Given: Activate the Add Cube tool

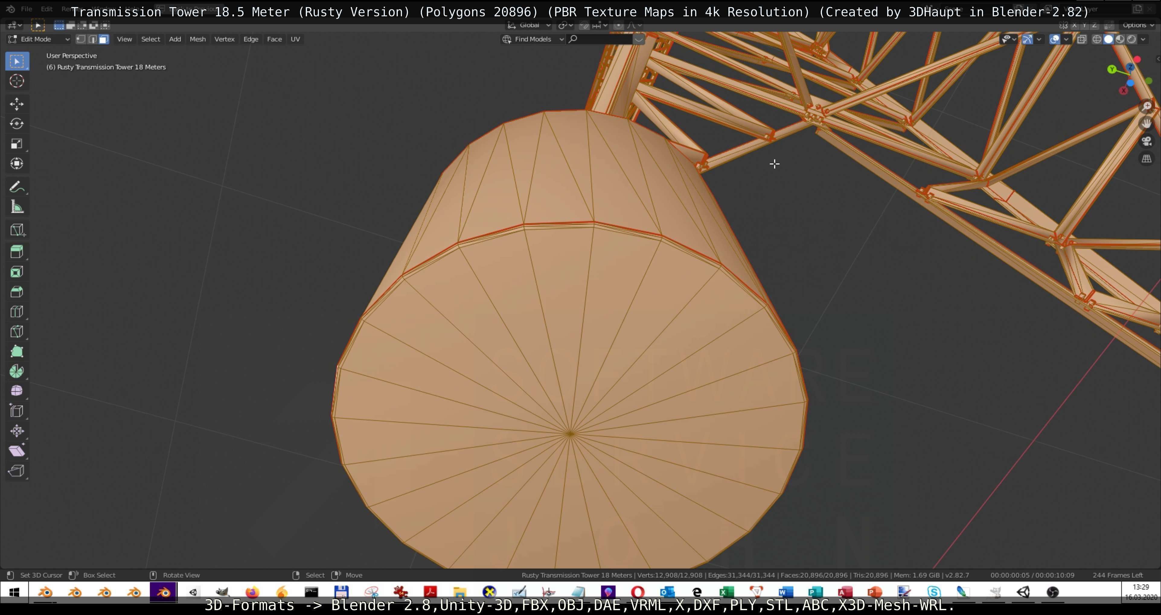Looking at the screenshot, I should [x=17, y=230].
